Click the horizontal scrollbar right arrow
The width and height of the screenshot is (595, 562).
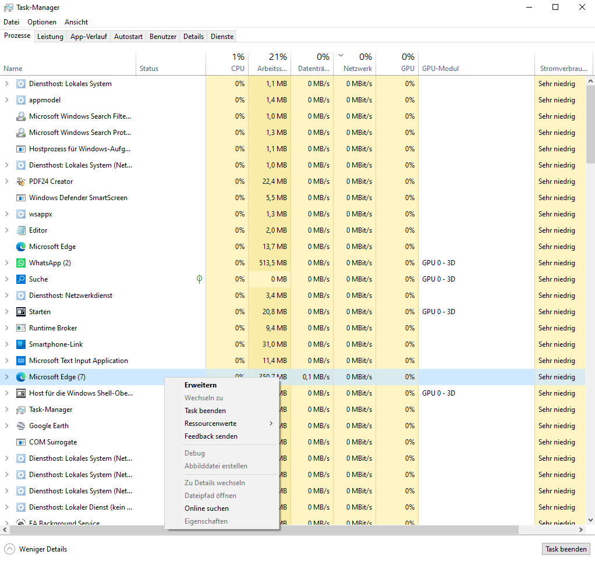(581, 529)
